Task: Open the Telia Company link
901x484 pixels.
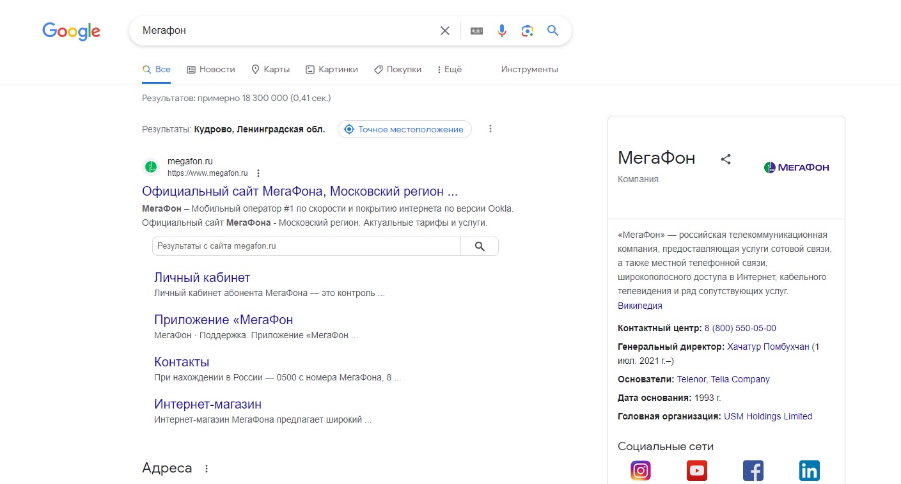Action: pos(740,379)
